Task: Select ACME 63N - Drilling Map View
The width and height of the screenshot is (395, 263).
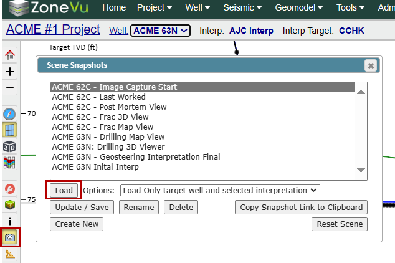Action: pyautogui.click(x=202, y=136)
